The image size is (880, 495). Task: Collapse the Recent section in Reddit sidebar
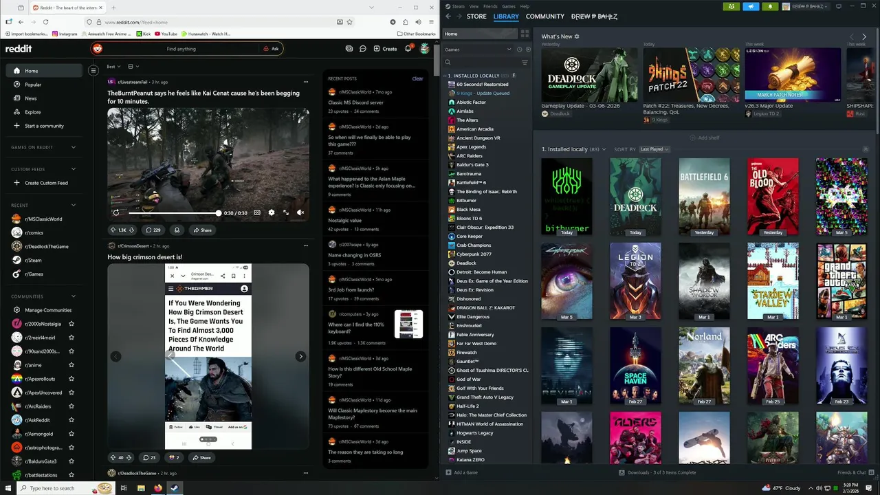pyautogui.click(x=74, y=205)
